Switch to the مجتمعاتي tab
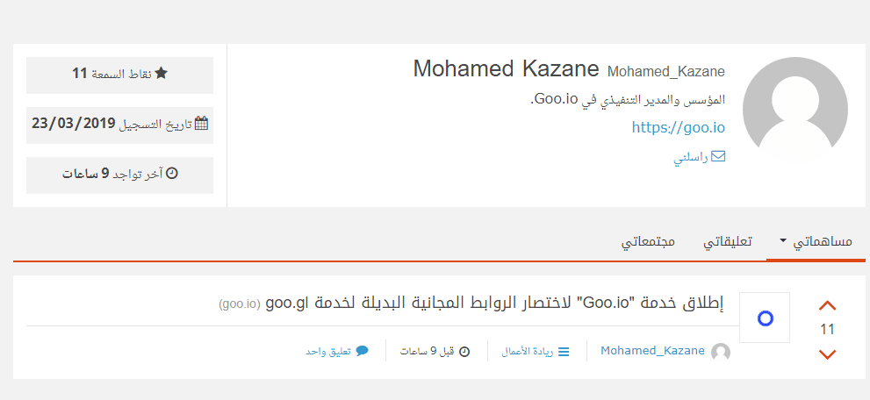Viewport: 870px width, 400px height. tap(648, 241)
